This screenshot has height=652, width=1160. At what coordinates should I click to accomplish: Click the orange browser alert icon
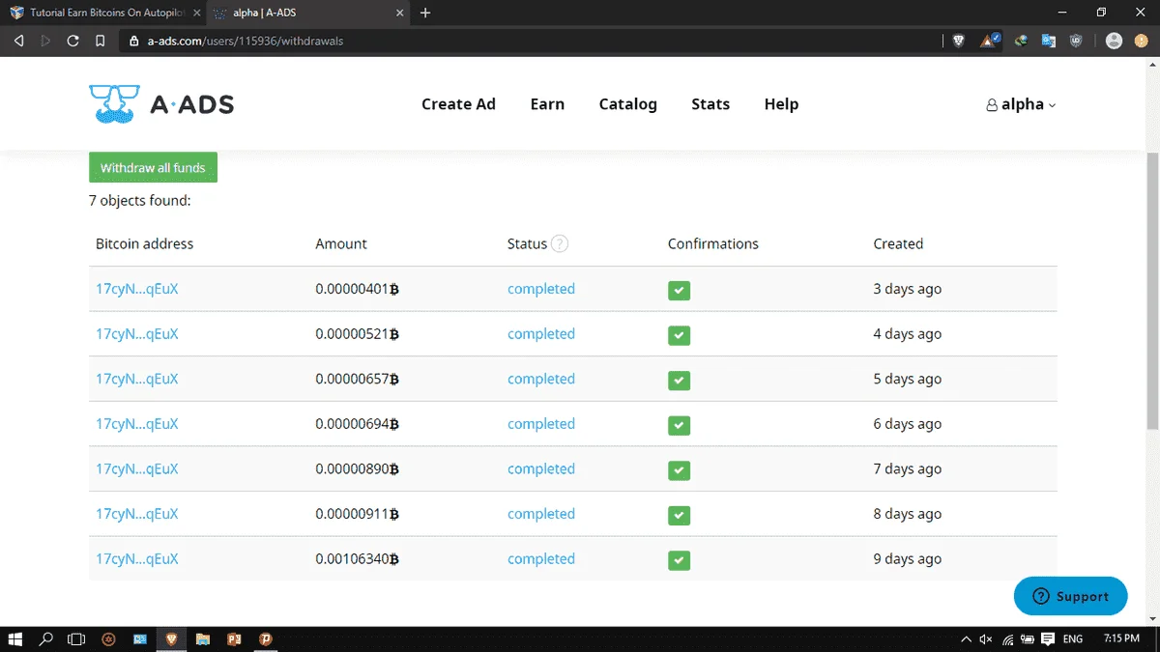(1141, 41)
